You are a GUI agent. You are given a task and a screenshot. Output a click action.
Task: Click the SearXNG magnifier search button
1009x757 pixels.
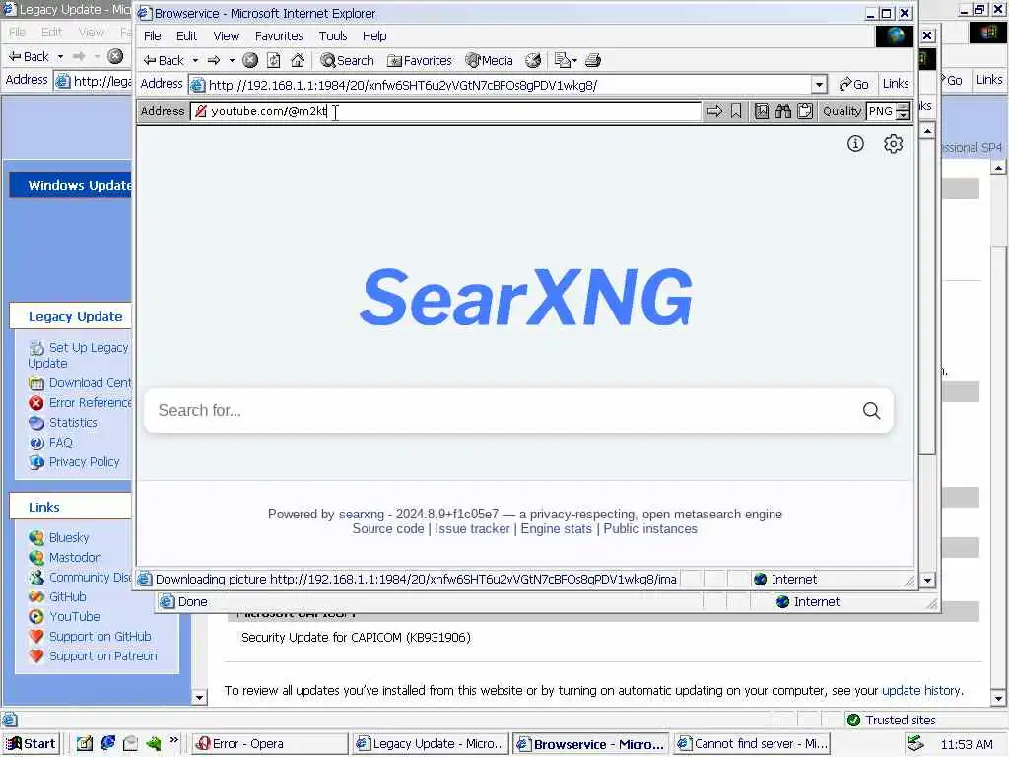871,411
